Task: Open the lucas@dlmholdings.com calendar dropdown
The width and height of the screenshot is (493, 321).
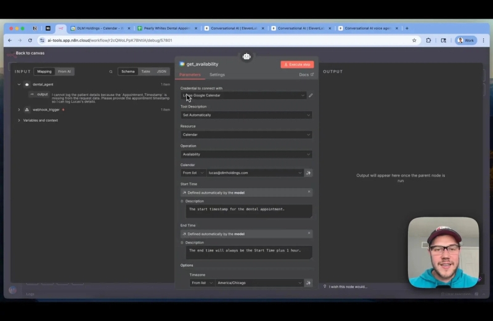Action: [255, 173]
